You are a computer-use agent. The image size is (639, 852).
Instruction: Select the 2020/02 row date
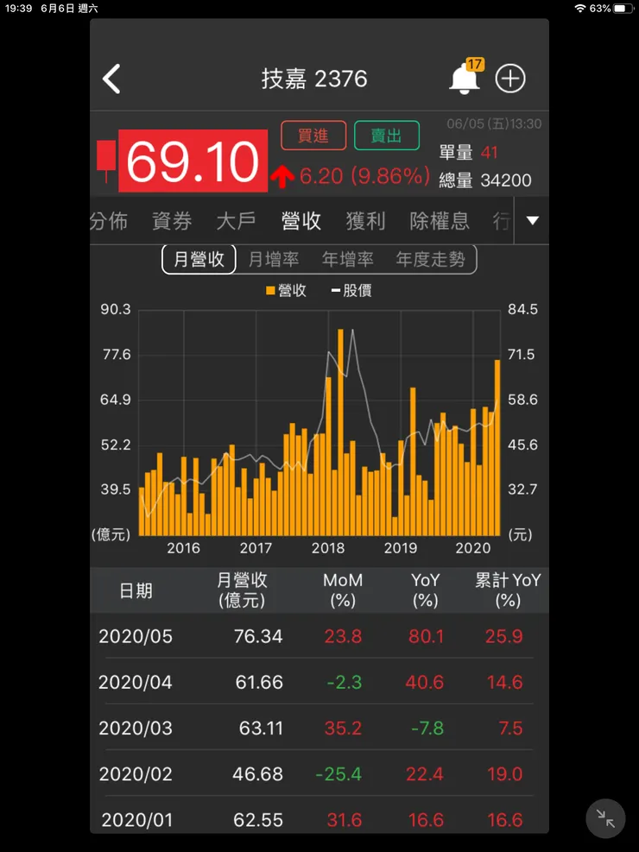click(x=136, y=773)
